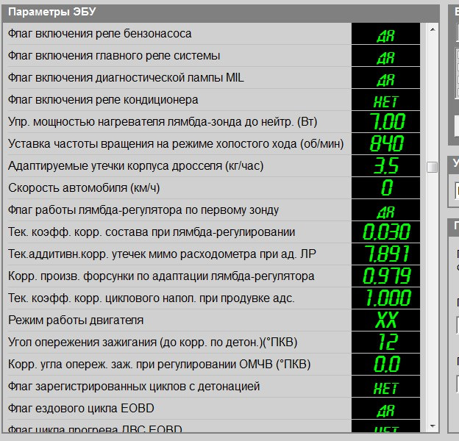The image size is (459, 441).
Task: Click the EOBD driving cycle flag row
Action: click(x=177, y=409)
